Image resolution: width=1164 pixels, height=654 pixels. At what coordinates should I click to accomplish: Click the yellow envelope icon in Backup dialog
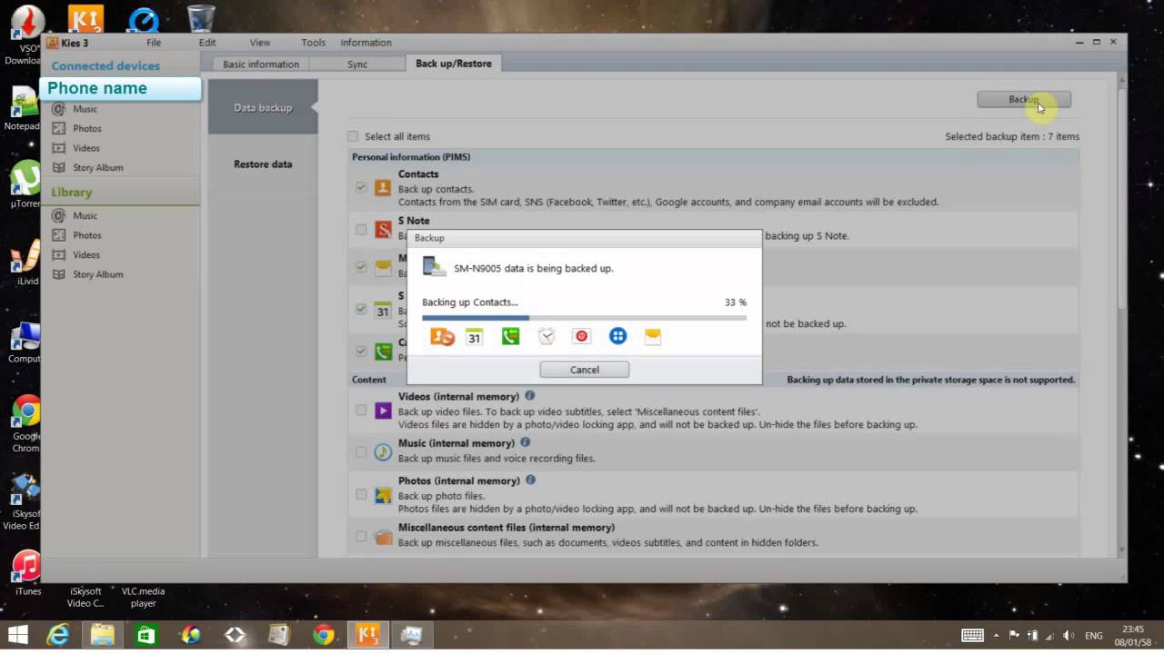click(x=653, y=336)
